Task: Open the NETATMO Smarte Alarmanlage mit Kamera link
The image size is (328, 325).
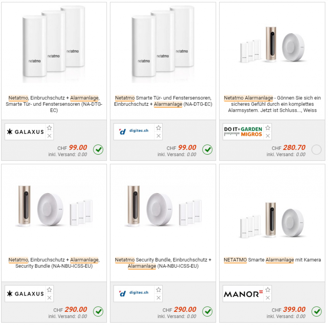Action: pyautogui.click(x=272, y=260)
